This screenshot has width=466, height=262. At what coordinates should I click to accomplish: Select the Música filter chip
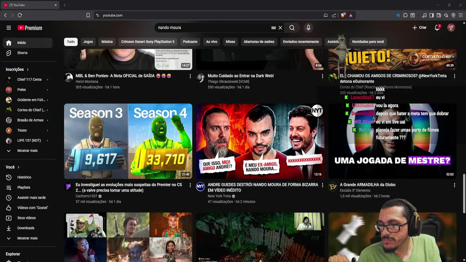click(x=107, y=41)
